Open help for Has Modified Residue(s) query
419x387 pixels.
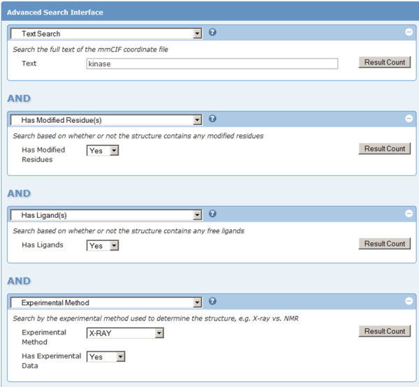[x=212, y=118]
